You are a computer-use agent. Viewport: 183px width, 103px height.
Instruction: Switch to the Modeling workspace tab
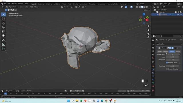click(x=41, y=4)
